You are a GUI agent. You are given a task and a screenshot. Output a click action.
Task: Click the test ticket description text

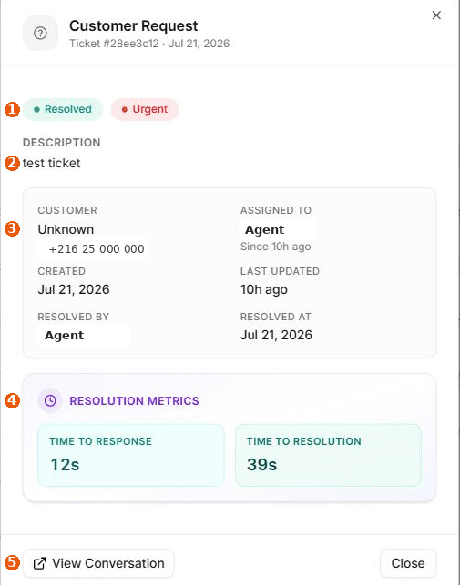tap(52, 164)
